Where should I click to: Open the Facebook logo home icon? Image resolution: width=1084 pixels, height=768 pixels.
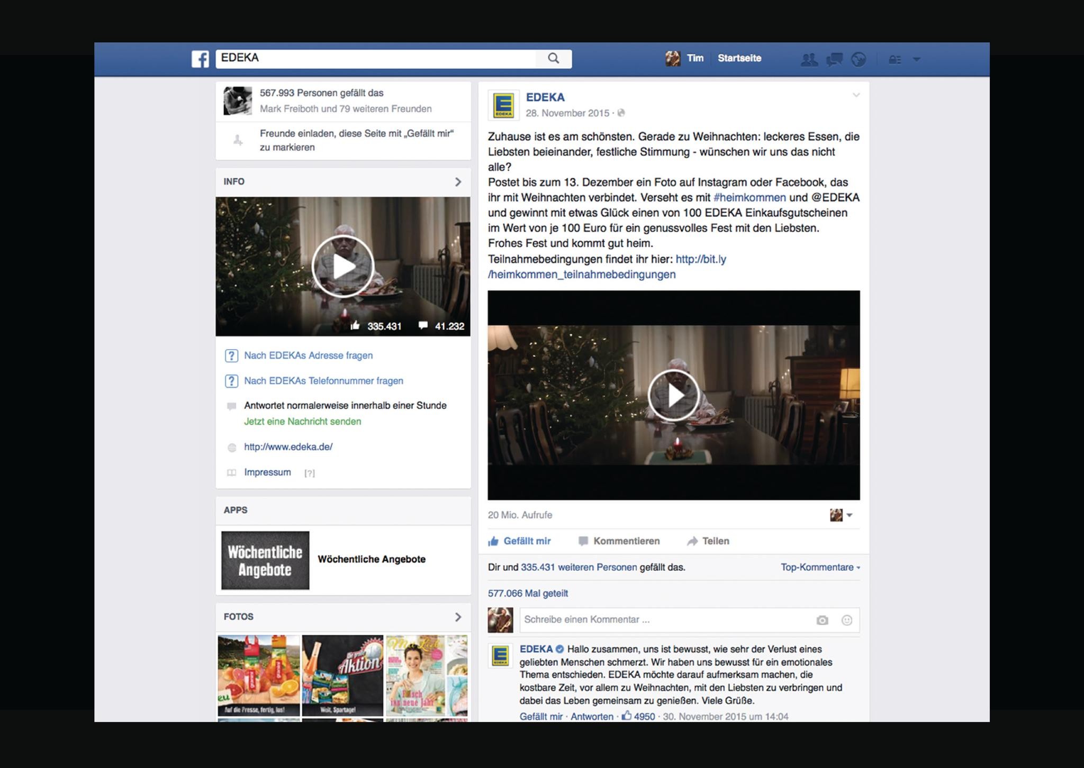200,59
